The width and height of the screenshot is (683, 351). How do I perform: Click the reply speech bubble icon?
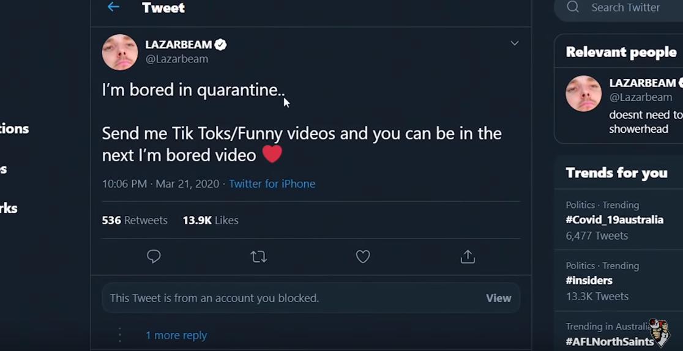(154, 257)
